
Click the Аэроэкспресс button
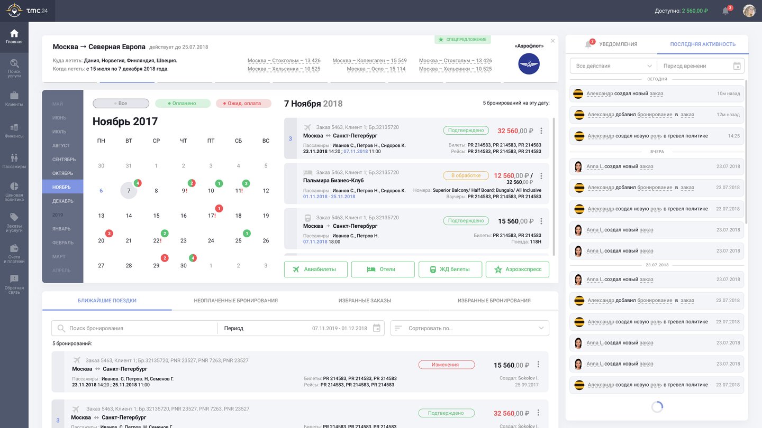(x=518, y=269)
